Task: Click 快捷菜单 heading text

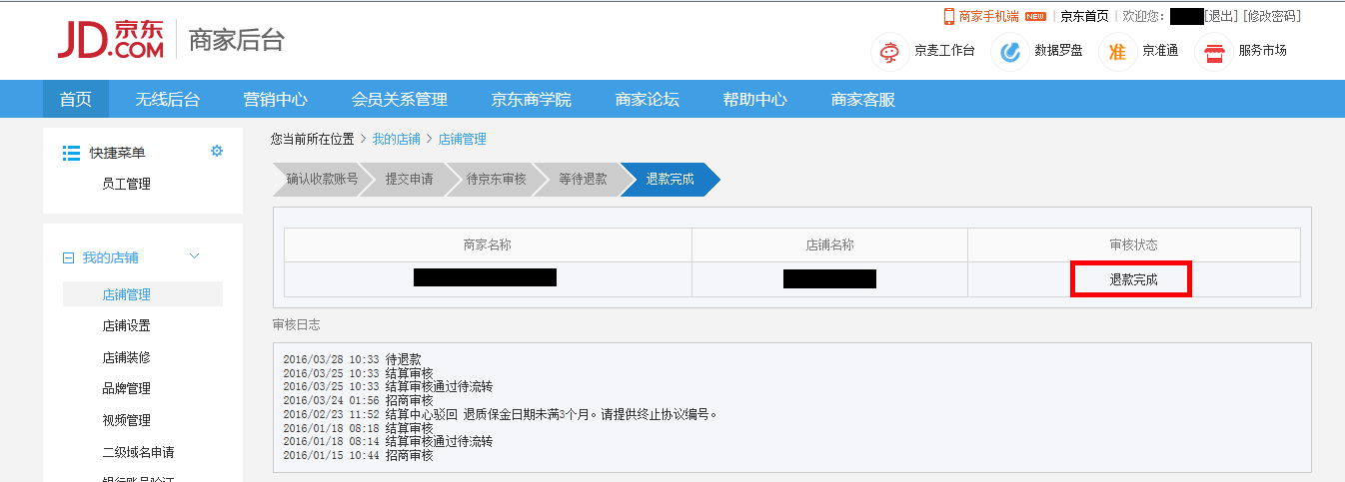Action: pyautogui.click(x=117, y=153)
